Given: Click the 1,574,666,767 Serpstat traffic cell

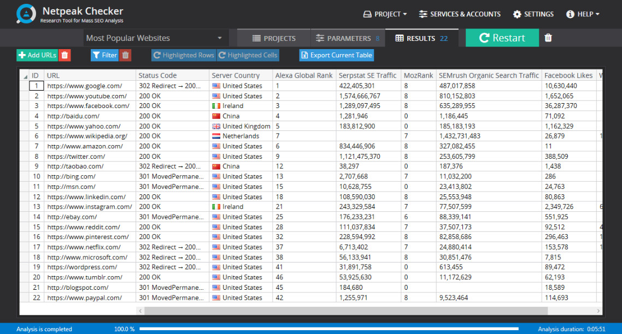Looking at the screenshot, I should point(368,96).
